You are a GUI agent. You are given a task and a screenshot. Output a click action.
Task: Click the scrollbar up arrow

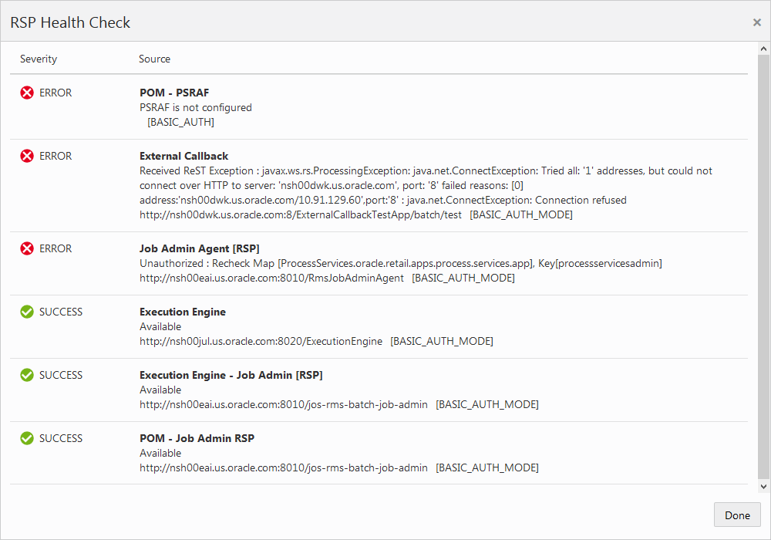764,49
